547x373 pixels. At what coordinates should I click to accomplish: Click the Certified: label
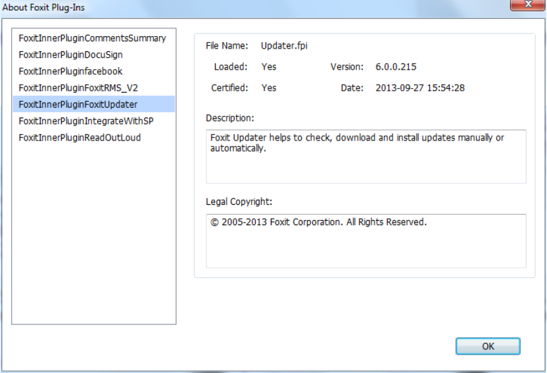tap(229, 88)
